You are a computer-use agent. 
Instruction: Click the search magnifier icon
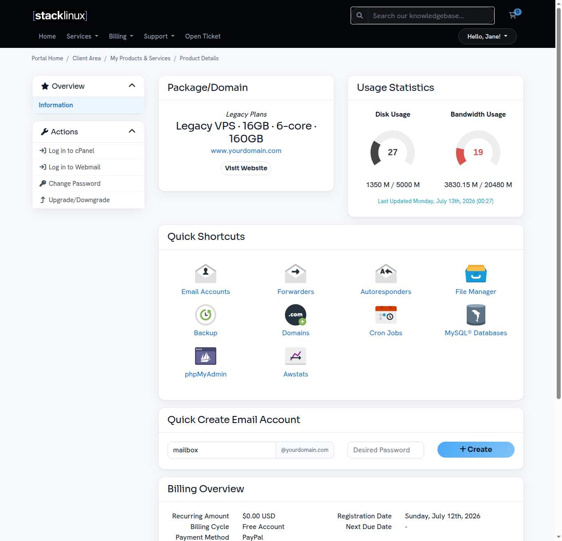point(359,16)
